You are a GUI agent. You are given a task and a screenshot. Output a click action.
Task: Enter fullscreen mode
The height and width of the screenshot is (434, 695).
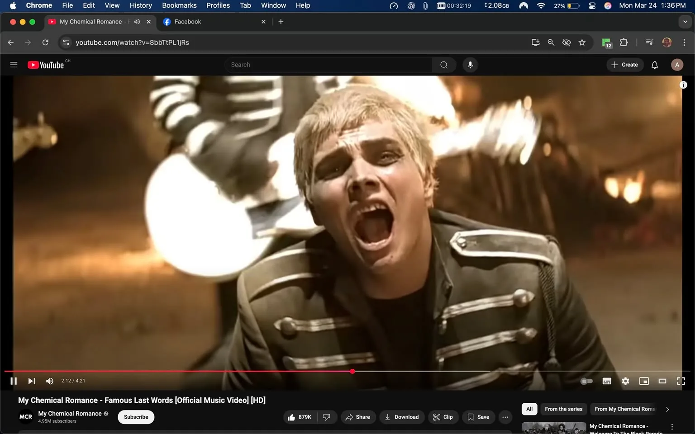(x=681, y=381)
